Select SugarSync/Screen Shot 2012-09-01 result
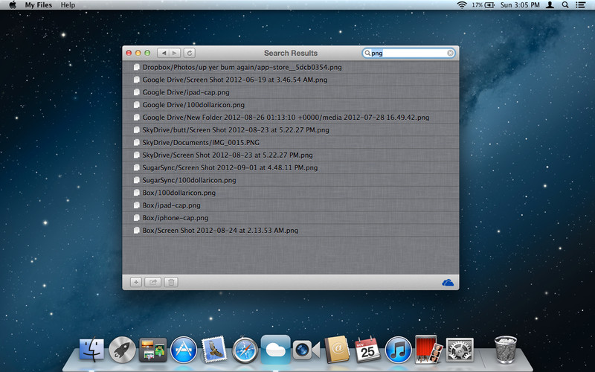The image size is (595, 372). click(291, 167)
